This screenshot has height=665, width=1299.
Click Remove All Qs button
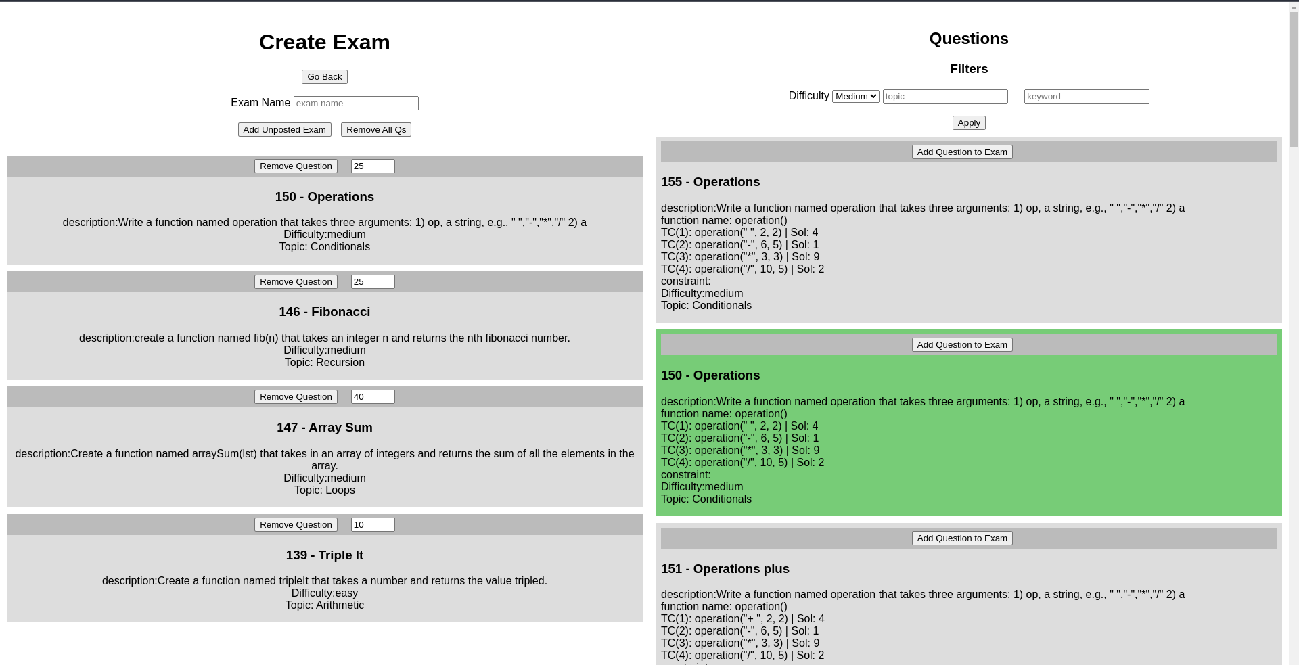375,130
